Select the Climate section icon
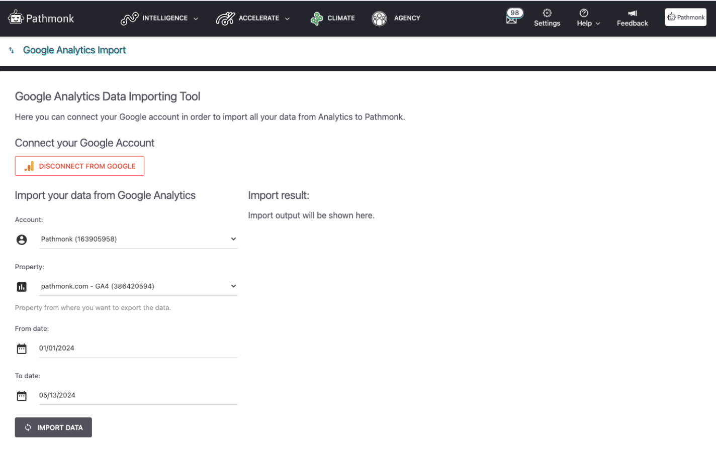Image resolution: width=716 pixels, height=452 pixels. (x=316, y=18)
